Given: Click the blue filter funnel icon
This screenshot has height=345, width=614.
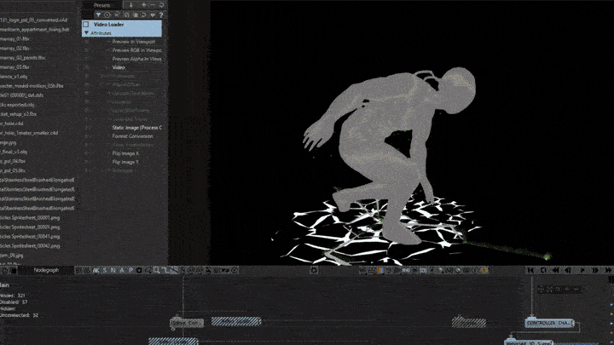Looking at the screenshot, I should point(98,14).
